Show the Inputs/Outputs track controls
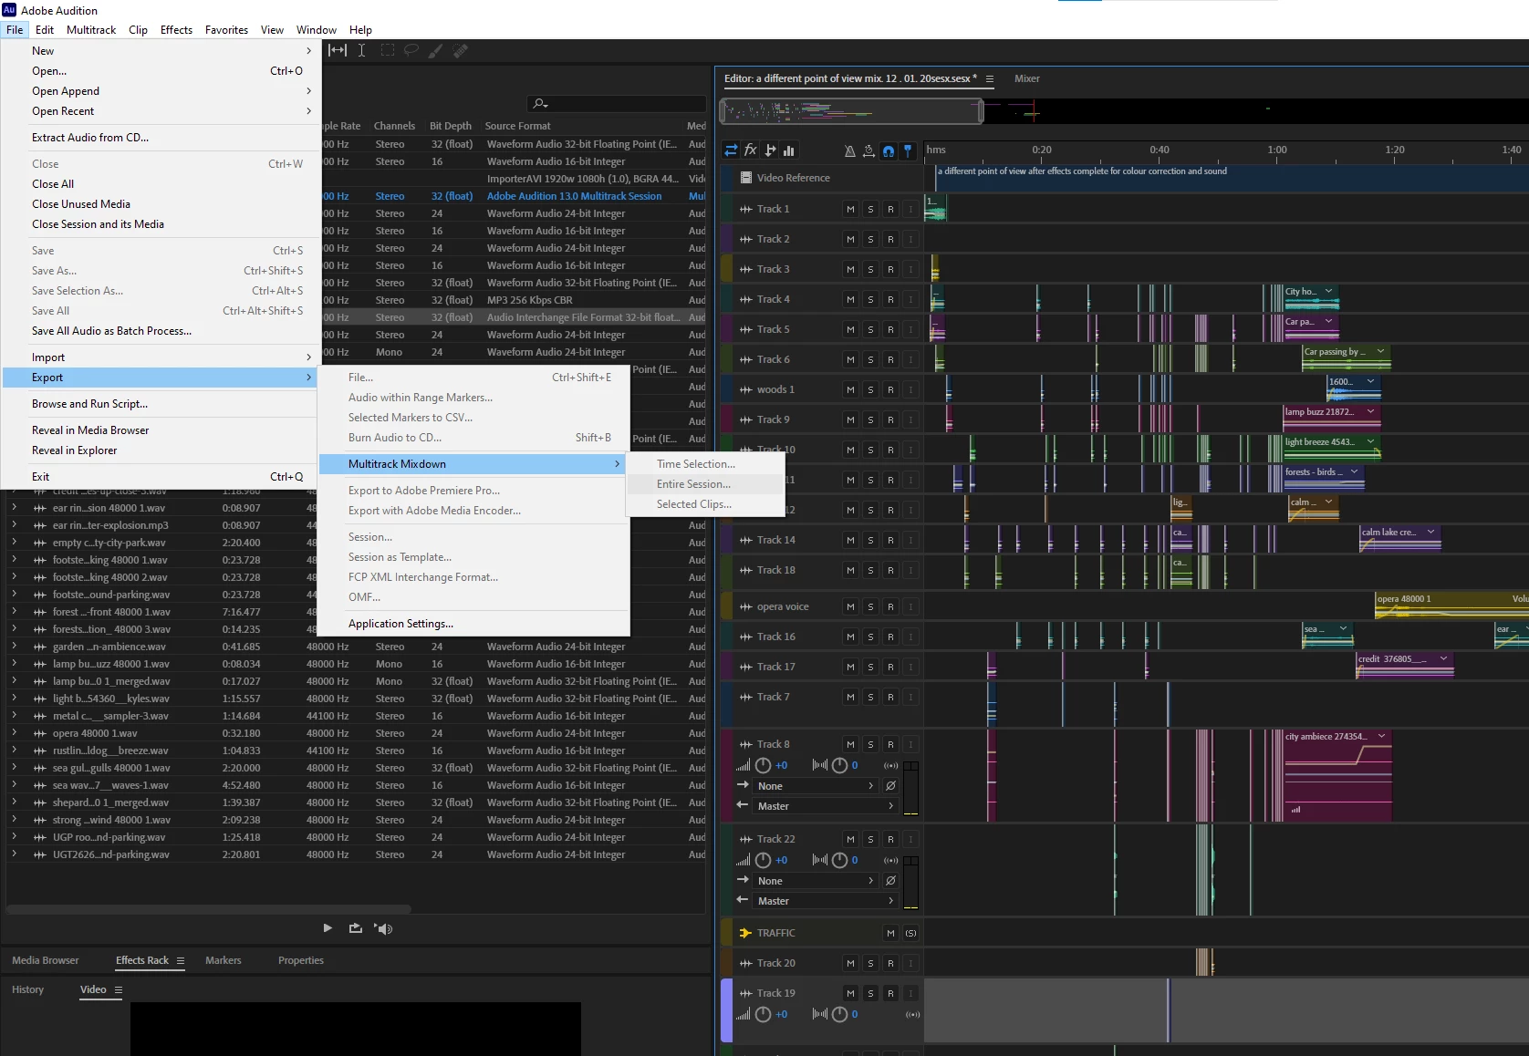This screenshot has height=1056, width=1529. click(x=731, y=150)
